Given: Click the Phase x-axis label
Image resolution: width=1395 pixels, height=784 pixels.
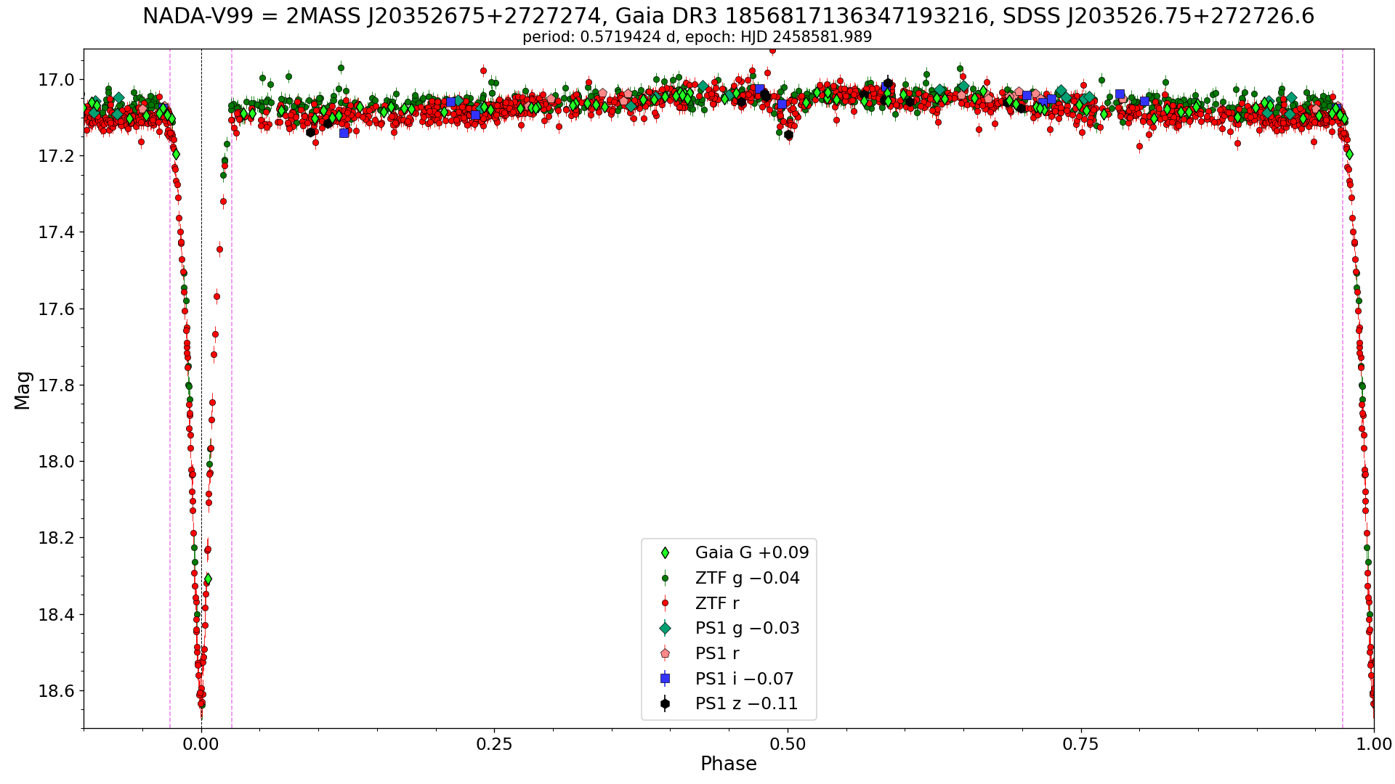Looking at the screenshot, I should 729,764.
